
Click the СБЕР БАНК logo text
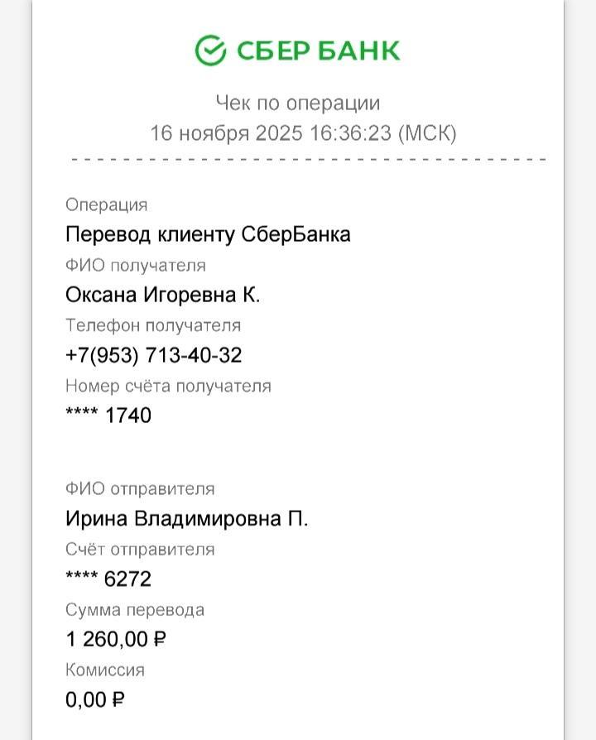pyautogui.click(x=318, y=50)
